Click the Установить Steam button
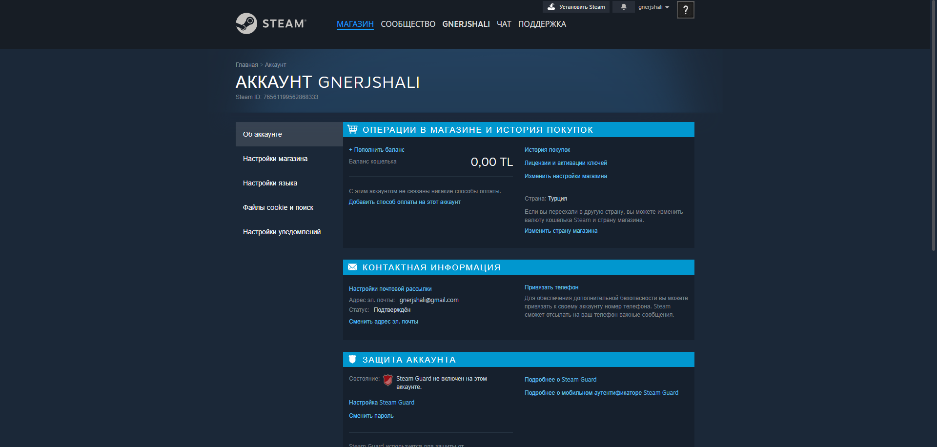The width and height of the screenshot is (937, 447). [576, 7]
